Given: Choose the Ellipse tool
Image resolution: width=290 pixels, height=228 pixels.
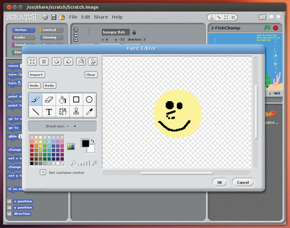Looking at the screenshot, I should pyautogui.click(x=89, y=99).
